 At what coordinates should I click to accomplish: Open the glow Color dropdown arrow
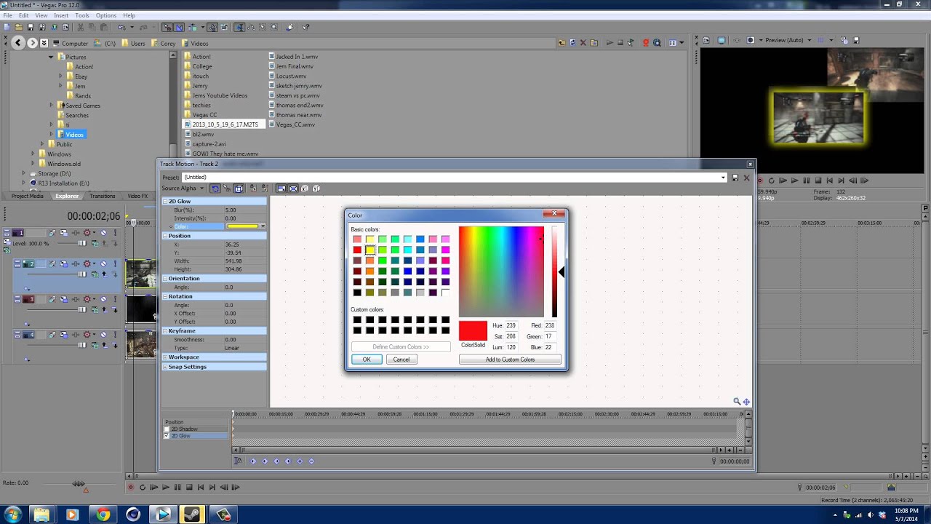point(263,226)
